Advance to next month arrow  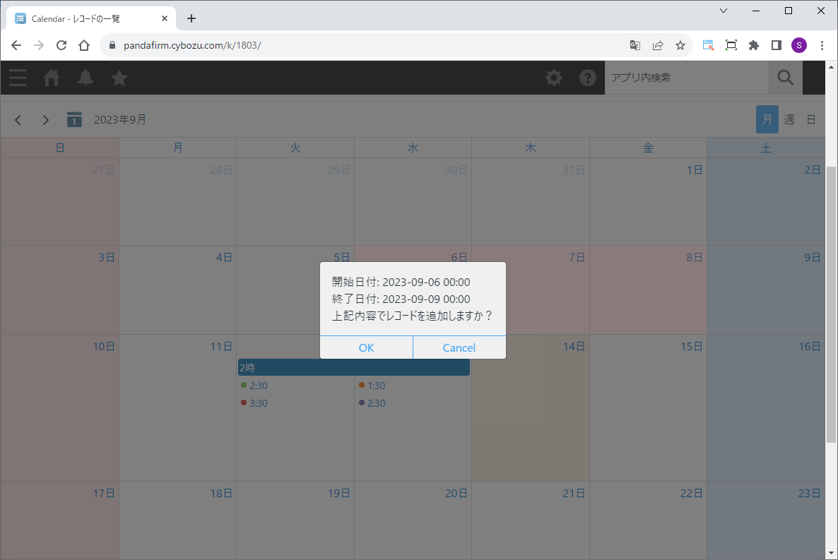(46, 119)
